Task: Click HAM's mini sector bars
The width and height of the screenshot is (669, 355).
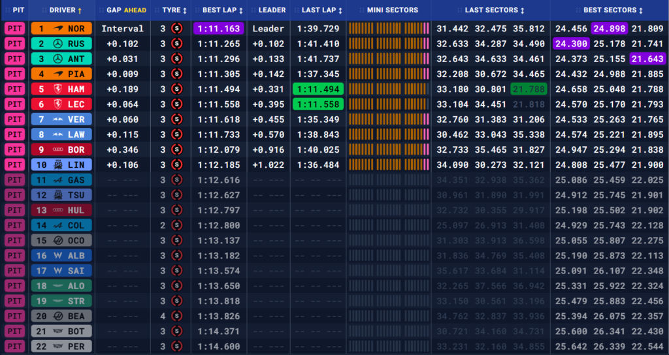Action: coord(389,89)
